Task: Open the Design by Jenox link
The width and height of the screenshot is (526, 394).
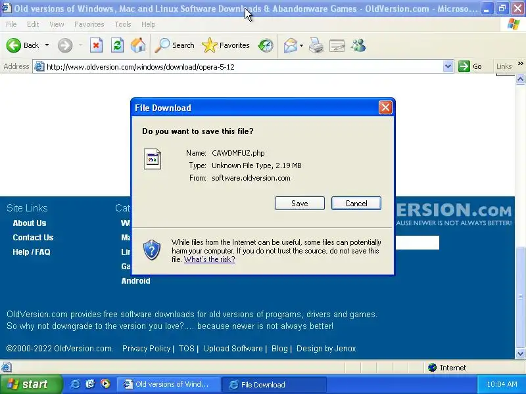Action: click(x=326, y=349)
